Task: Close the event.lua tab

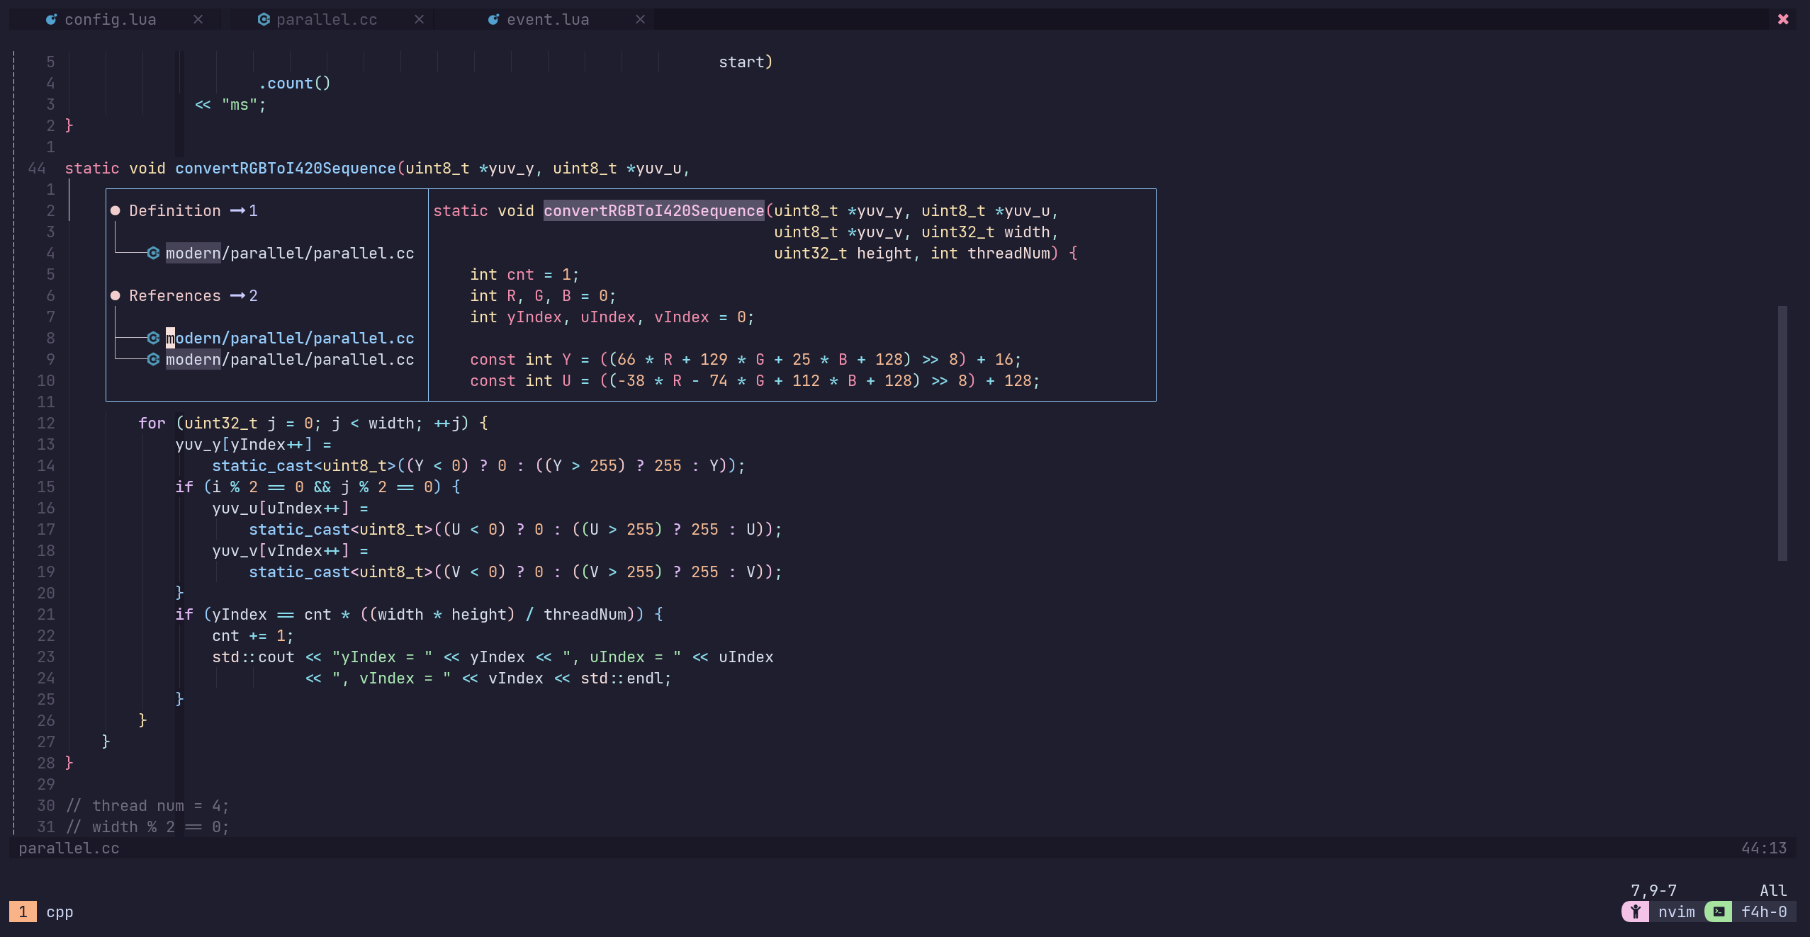Action: 641,20
